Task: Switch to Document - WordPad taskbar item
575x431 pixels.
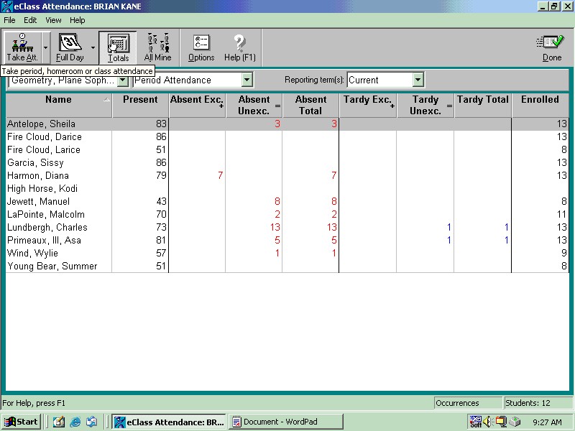Action: [x=286, y=422]
